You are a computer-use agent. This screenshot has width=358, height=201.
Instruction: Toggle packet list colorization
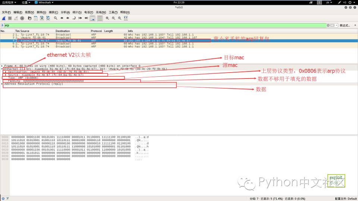pyautogui.click(x=100, y=18)
